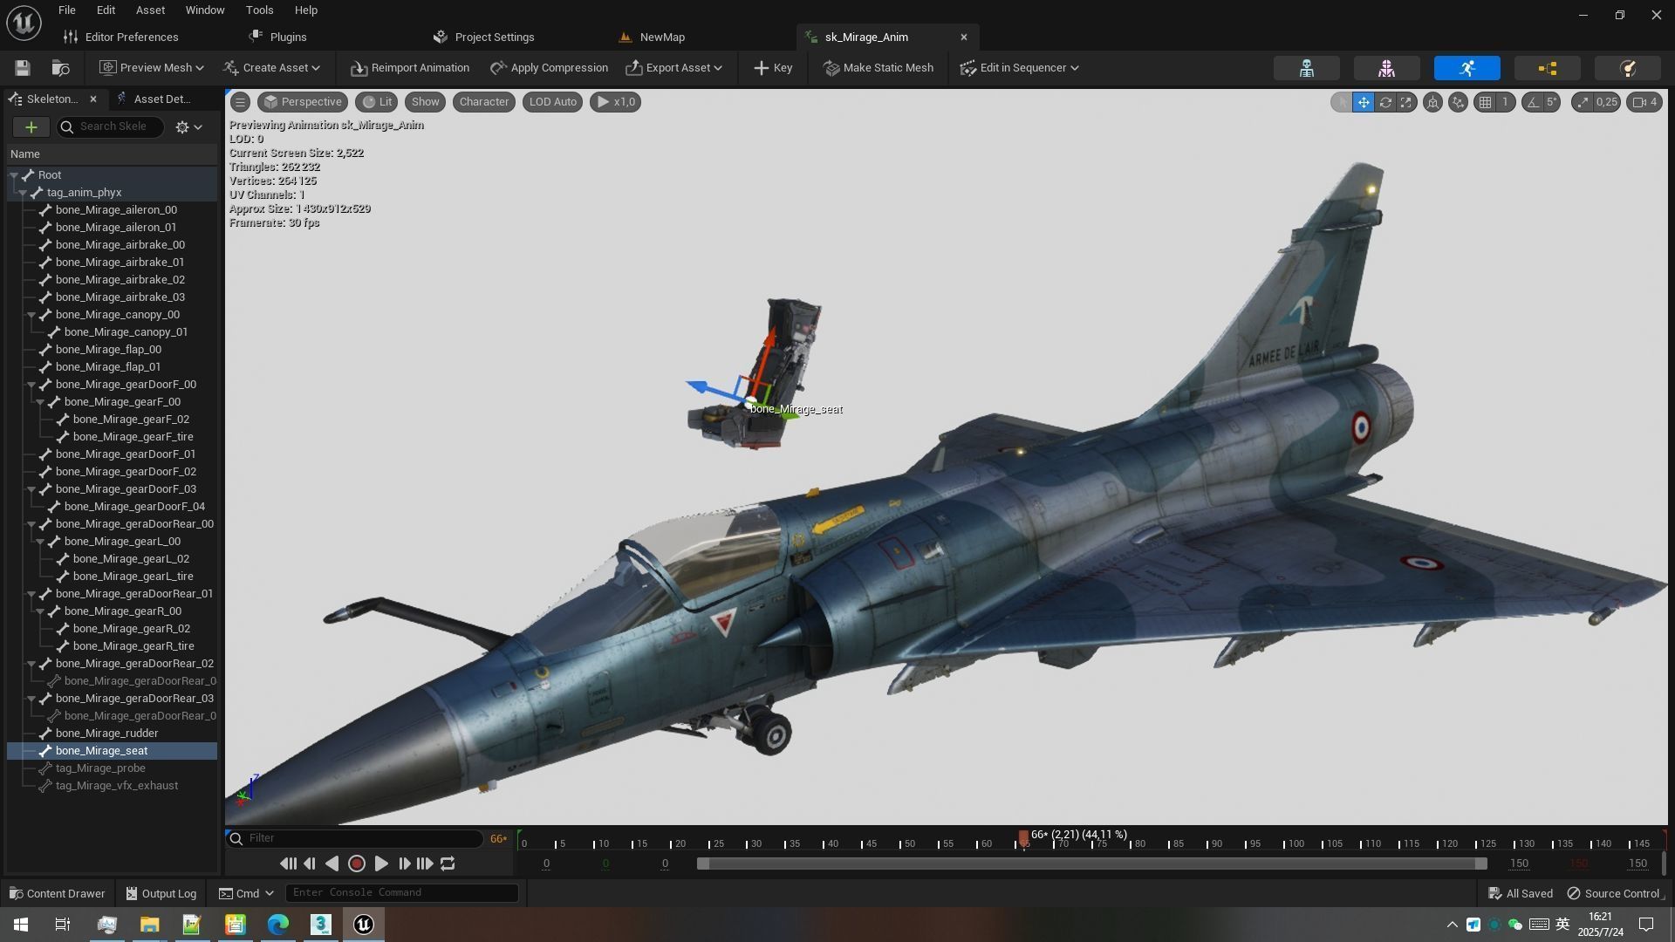
Task: Click the timeline Filter input field
Action: (x=354, y=838)
